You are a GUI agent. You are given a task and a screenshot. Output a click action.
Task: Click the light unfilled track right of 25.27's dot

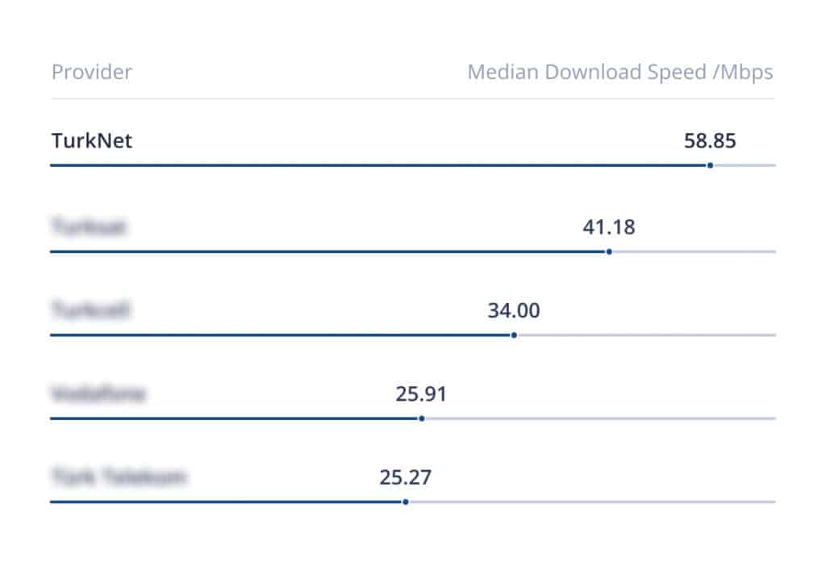pos(589,502)
